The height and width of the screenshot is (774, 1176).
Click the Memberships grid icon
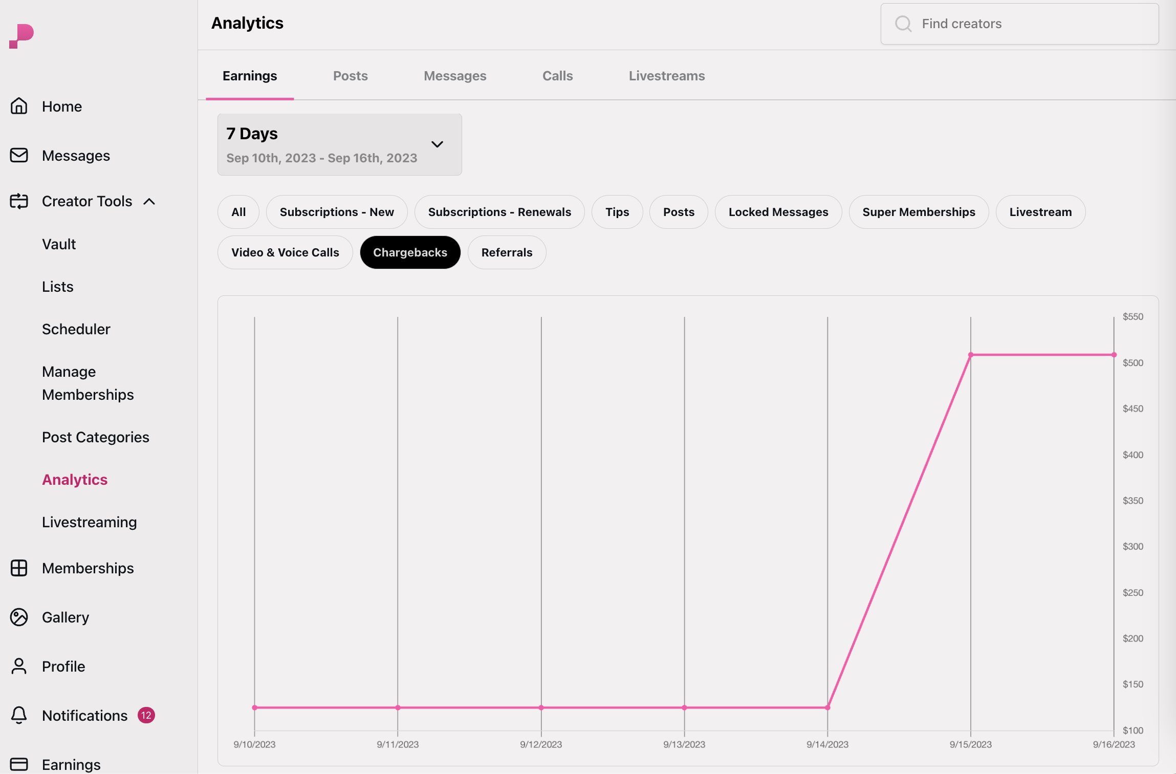[19, 568]
